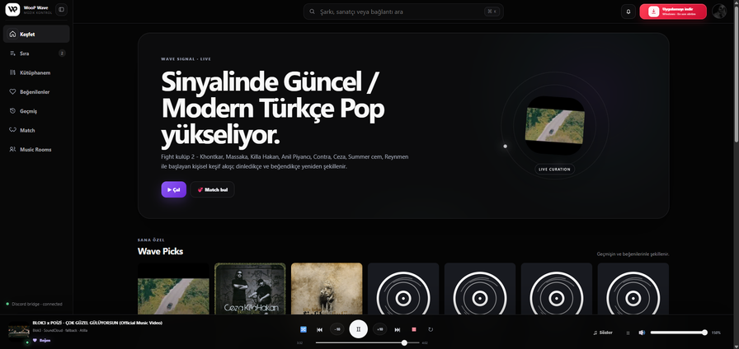The width and height of the screenshot is (739, 349).
Task: Click the BLOK3 x POİZİ song title
Action: point(97,323)
